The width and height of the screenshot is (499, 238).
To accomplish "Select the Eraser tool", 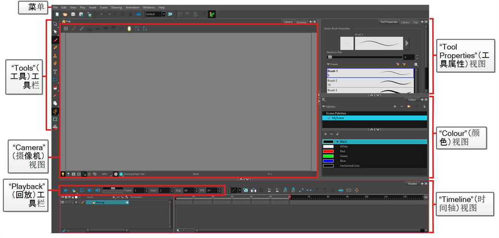I will tap(56, 63).
